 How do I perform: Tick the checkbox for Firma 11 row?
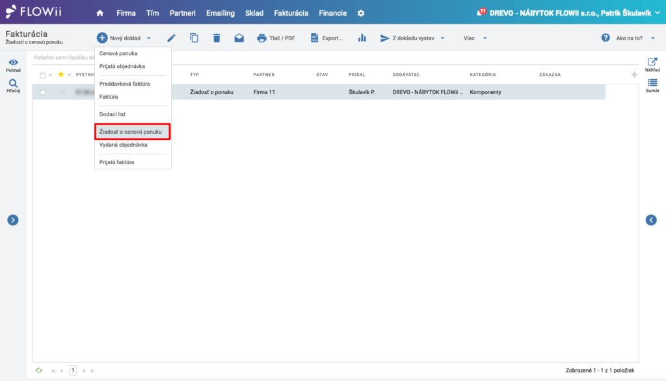42,92
